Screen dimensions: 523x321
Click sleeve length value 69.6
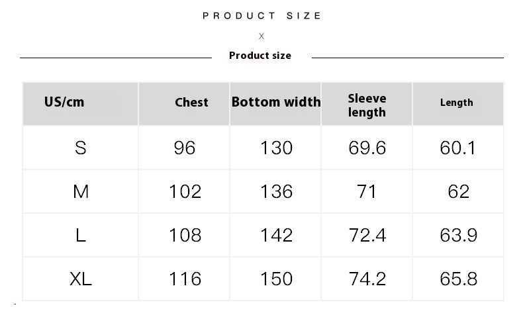point(367,148)
